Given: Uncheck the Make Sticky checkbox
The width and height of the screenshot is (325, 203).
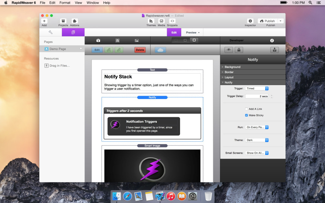Looking at the screenshot, I should 246,115.
